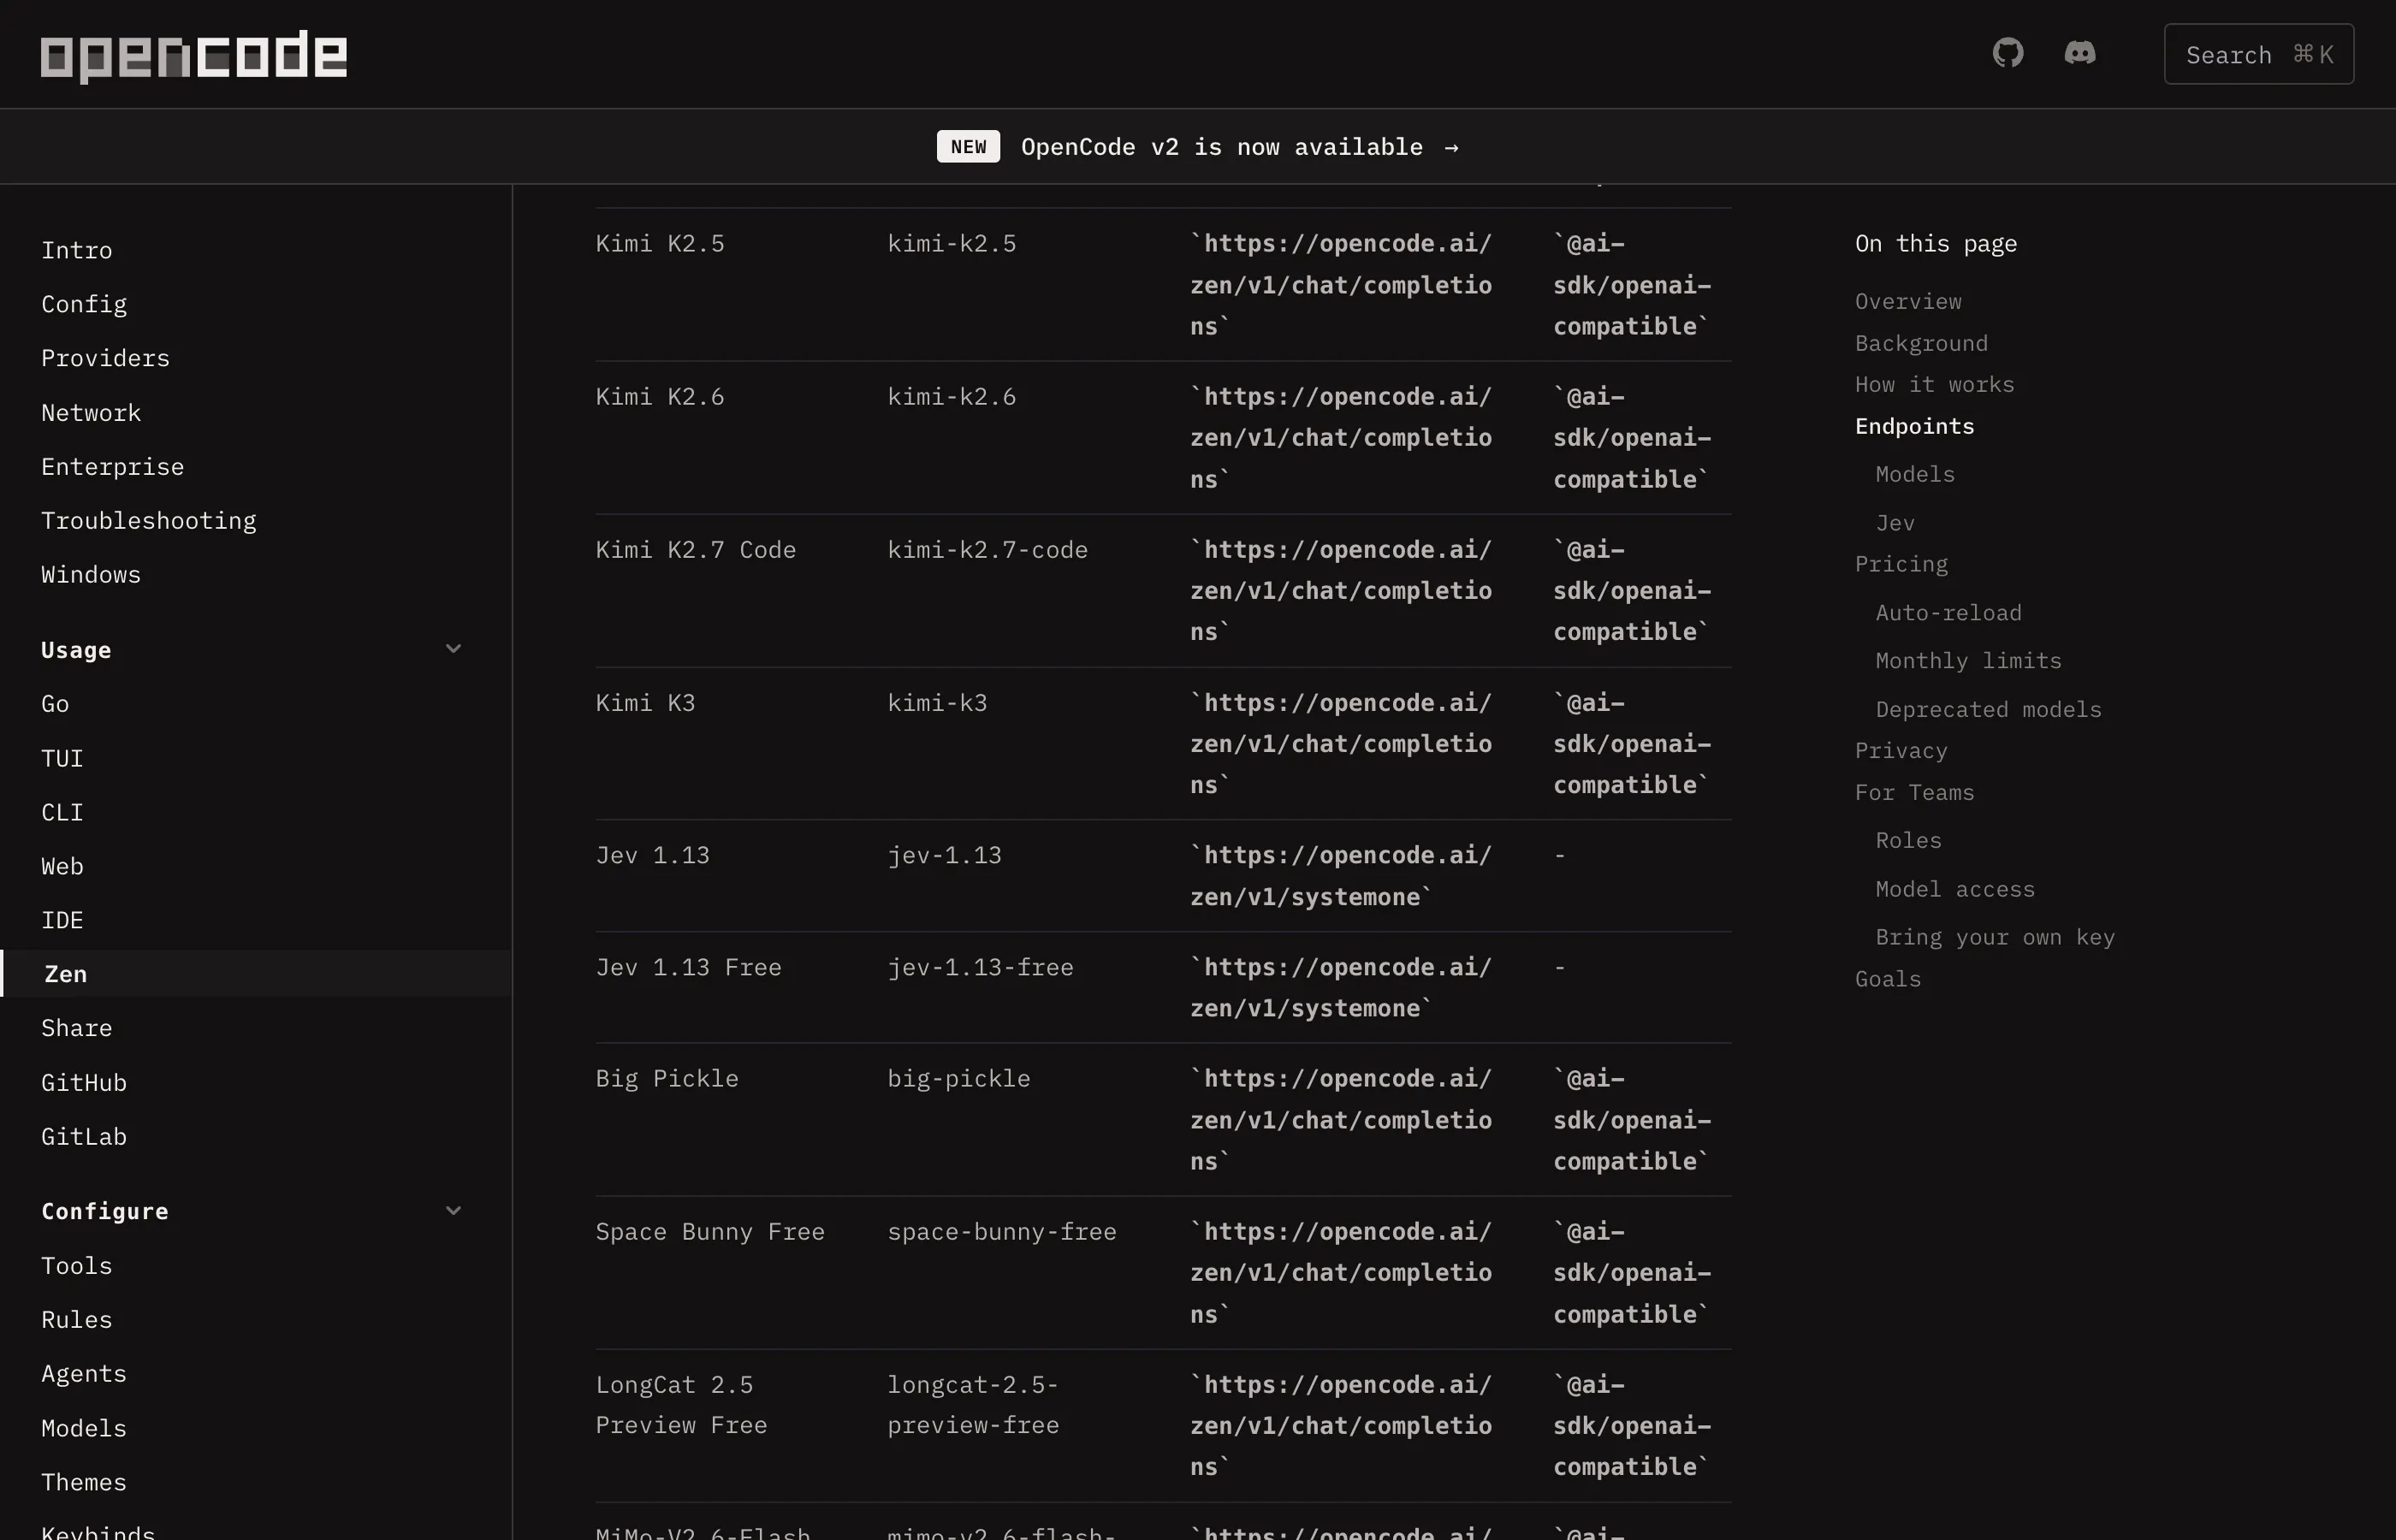
Task: Open Windows page in sidebar
Action: (x=91, y=575)
